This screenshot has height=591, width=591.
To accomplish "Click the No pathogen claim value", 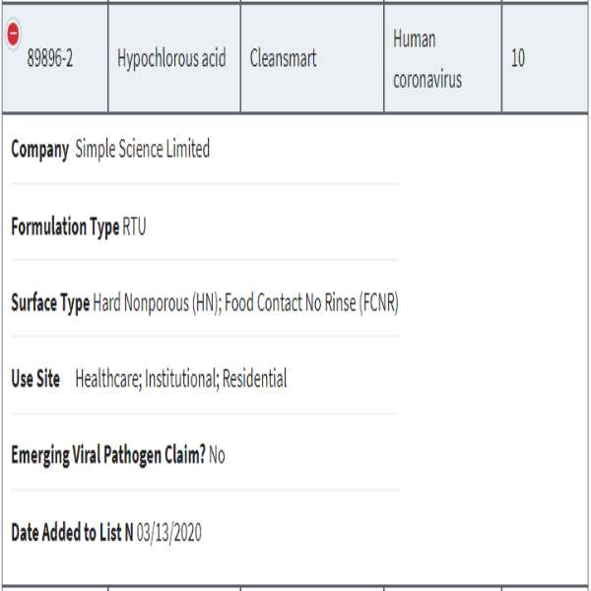I will point(218,456).
